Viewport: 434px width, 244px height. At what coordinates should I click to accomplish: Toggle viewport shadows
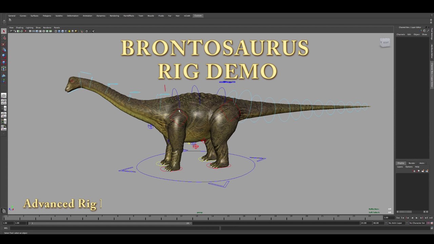pyautogui.click(x=73, y=31)
